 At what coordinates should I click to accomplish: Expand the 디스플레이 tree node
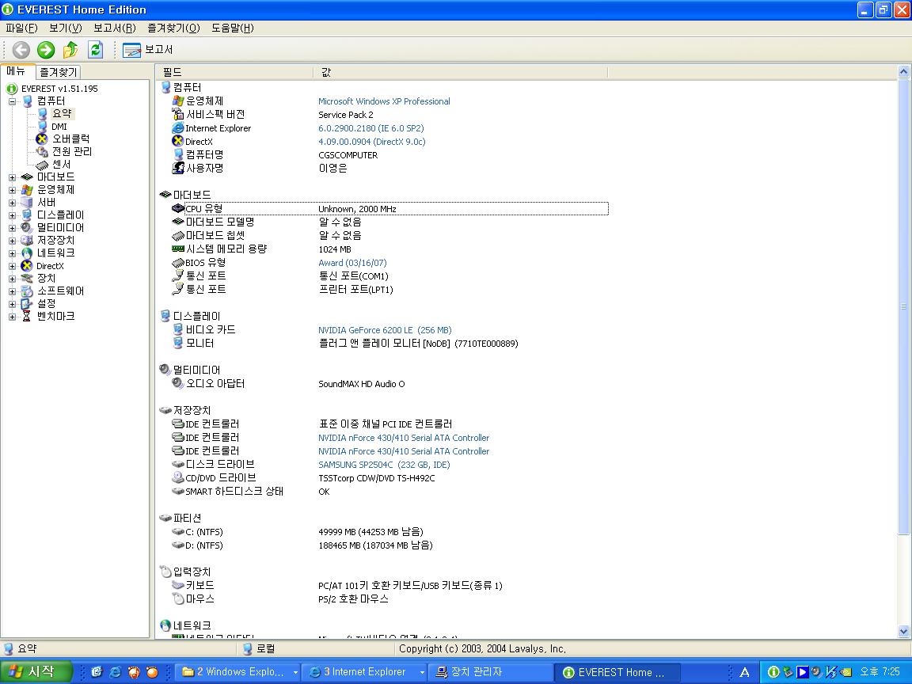[x=12, y=215]
